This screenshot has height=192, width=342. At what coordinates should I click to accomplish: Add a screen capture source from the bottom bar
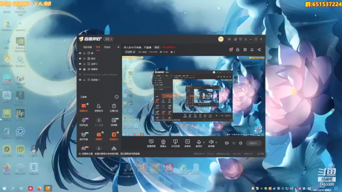pos(151,143)
